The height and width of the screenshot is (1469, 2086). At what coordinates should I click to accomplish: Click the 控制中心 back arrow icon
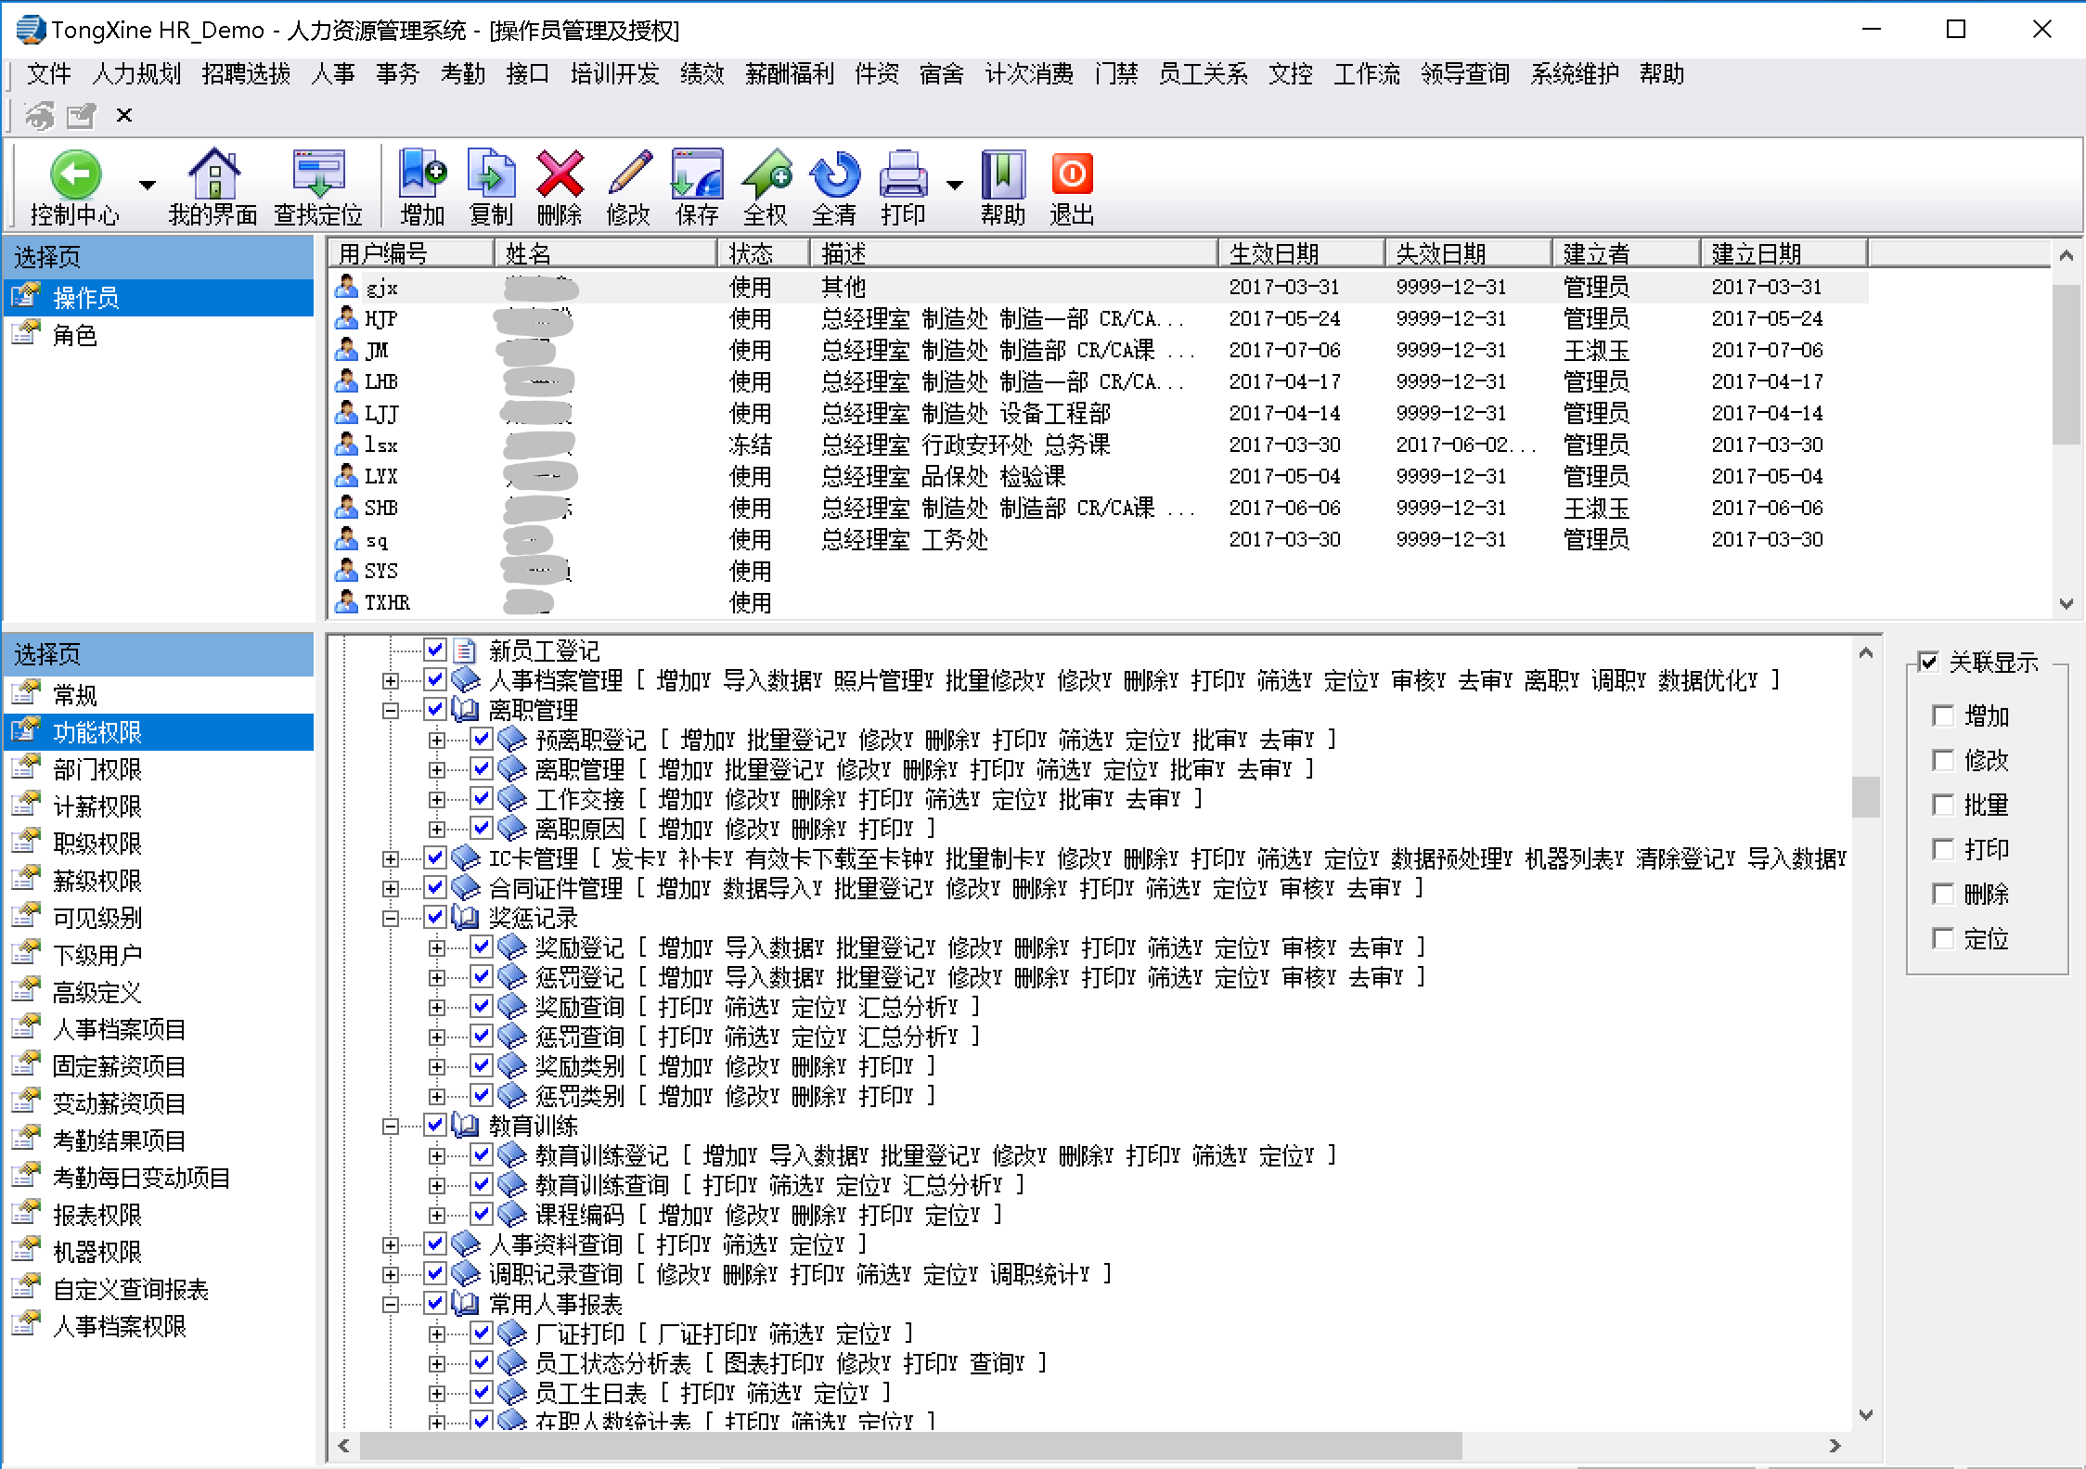click(x=74, y=174)
